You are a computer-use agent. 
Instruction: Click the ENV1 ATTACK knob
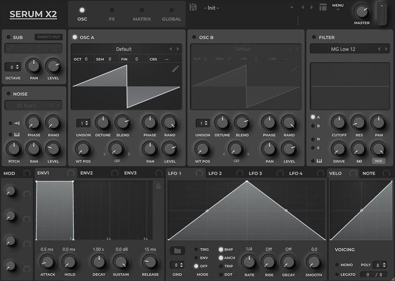coord(47,262)
